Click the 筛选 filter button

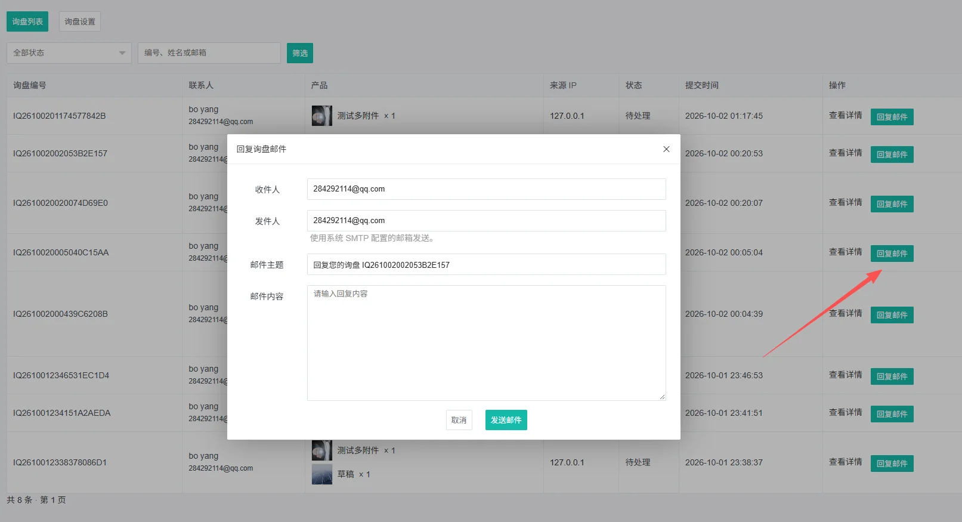(300, 53)
